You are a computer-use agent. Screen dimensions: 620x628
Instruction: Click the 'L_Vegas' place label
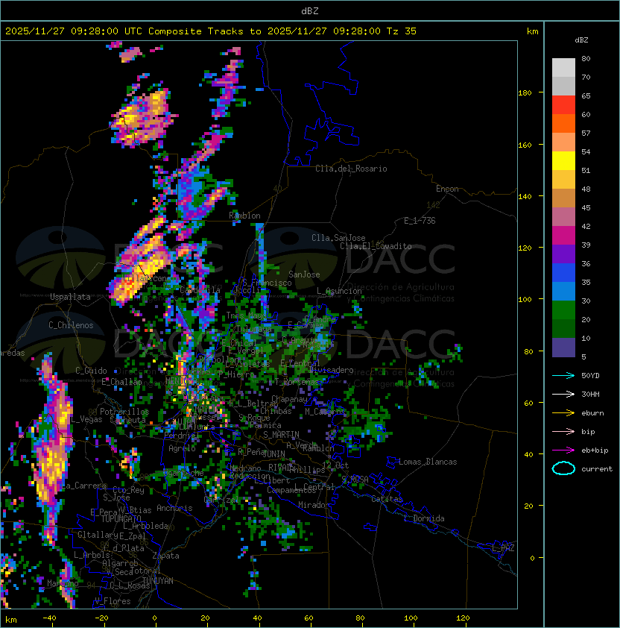(86, 419)
